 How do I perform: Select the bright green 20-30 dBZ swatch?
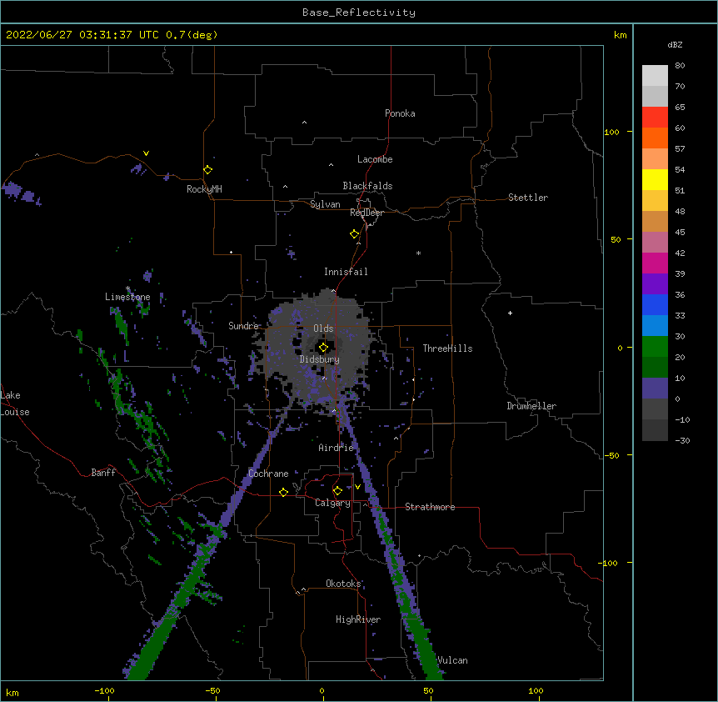point(655,347)
